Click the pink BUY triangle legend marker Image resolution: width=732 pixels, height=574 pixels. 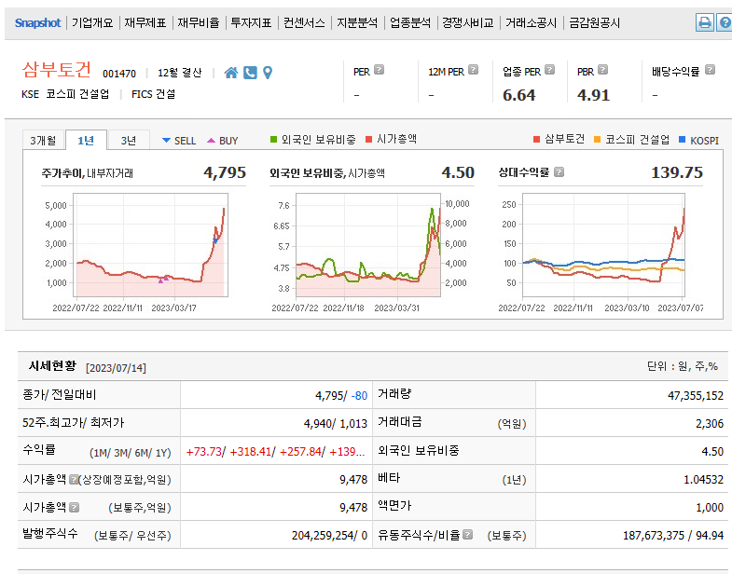(211, 140)
